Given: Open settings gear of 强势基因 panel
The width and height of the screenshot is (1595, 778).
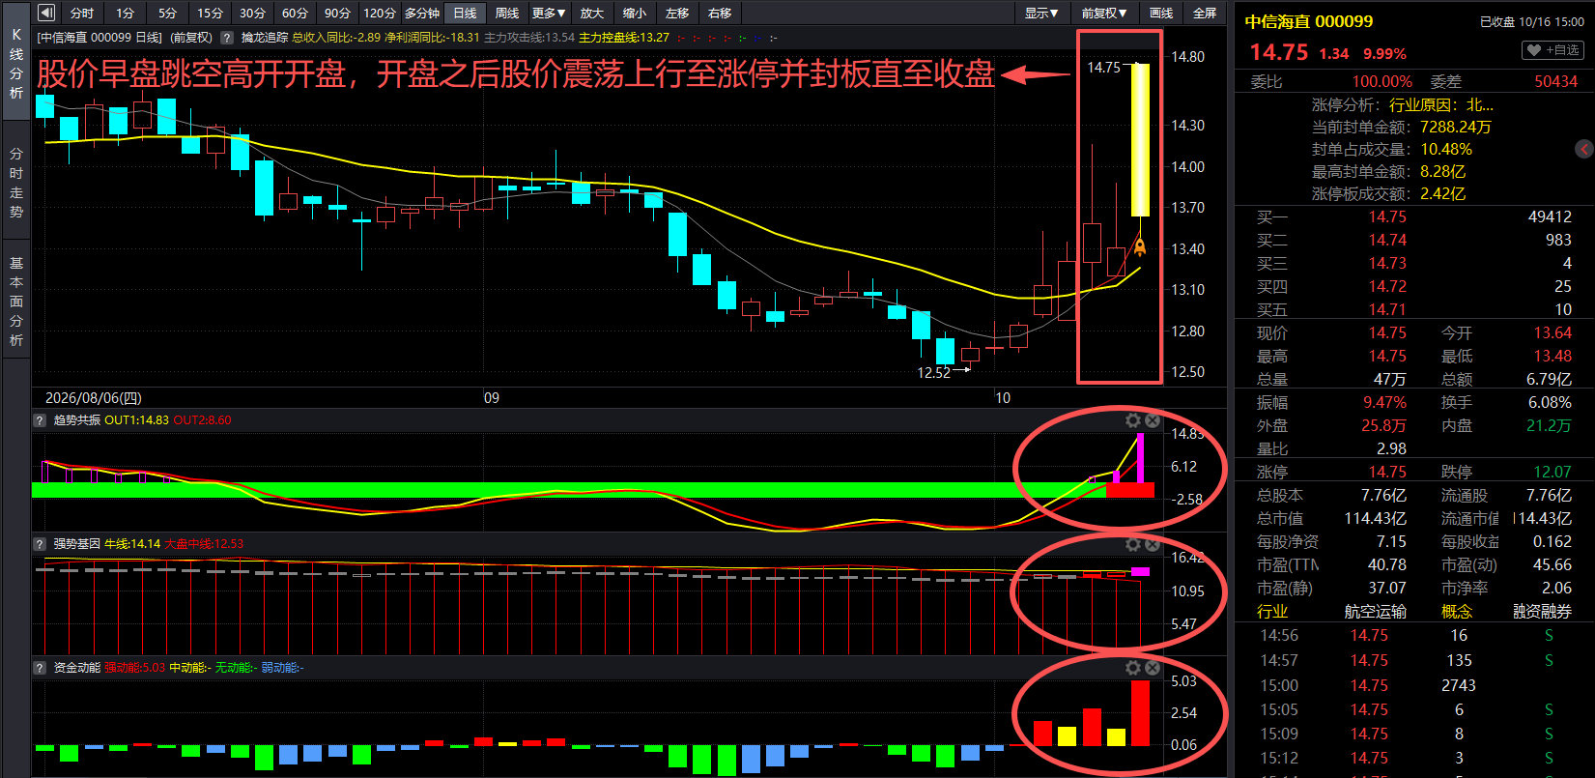Looking at the screenshot, I should tap(1133, 544).
